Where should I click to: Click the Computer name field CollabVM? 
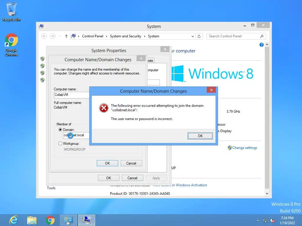point(72,95)
